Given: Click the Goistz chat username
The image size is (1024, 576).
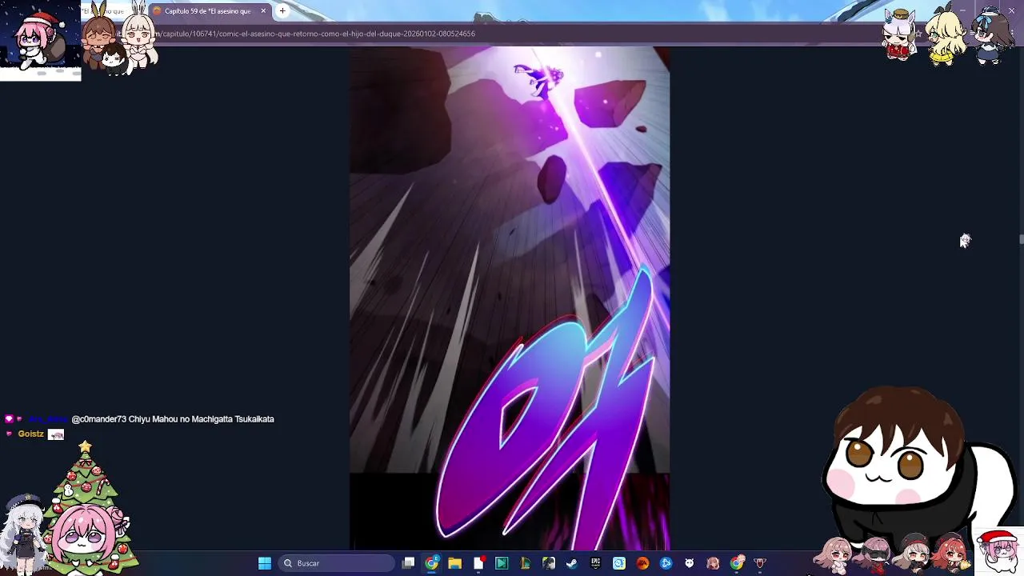Looking at the screenshot, I should pos(30,434).
